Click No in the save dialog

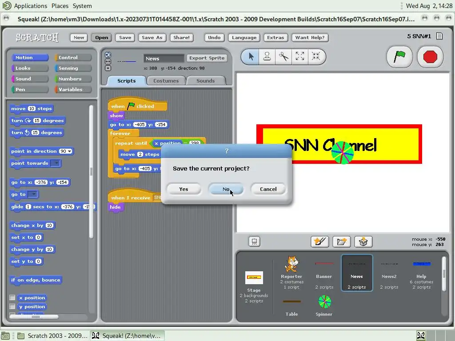[x=226, y=189]
